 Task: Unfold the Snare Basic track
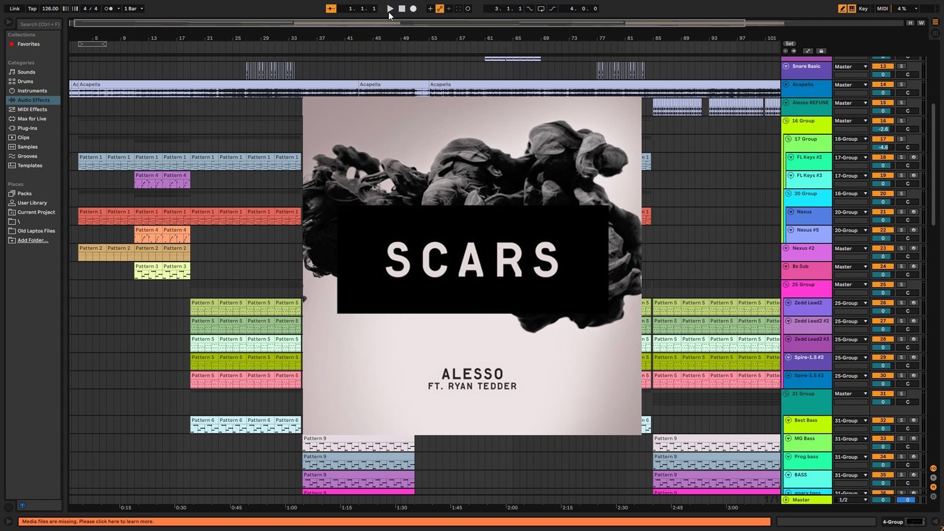coord(786,66)
